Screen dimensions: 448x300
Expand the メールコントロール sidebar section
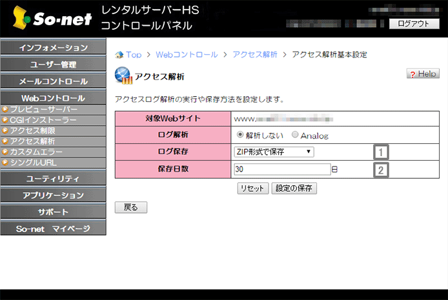(x=53, y=81)
